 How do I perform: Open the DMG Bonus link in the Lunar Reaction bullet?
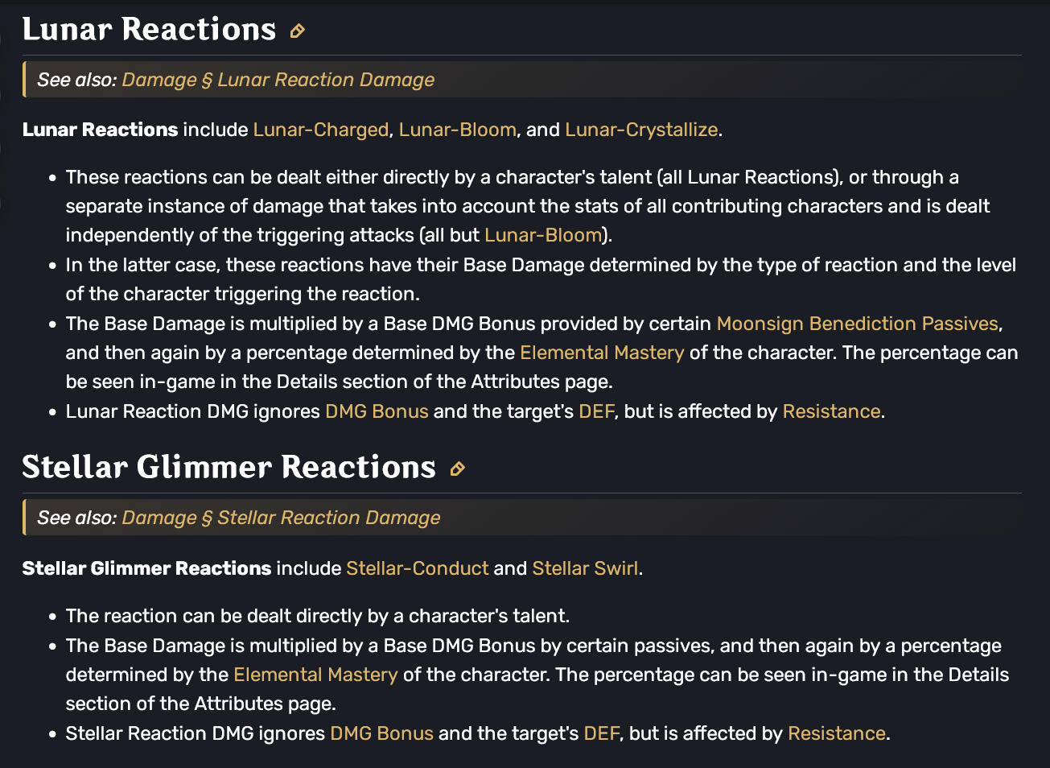pos(377,411)
